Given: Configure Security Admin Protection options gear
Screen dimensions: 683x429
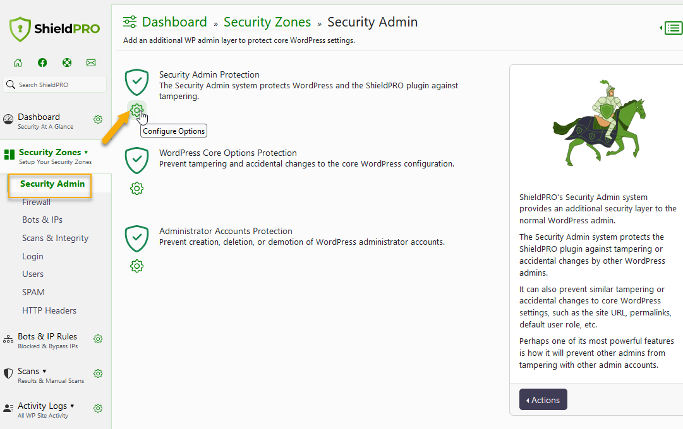Looking at the screenshot, I should (x=136, y=110).
